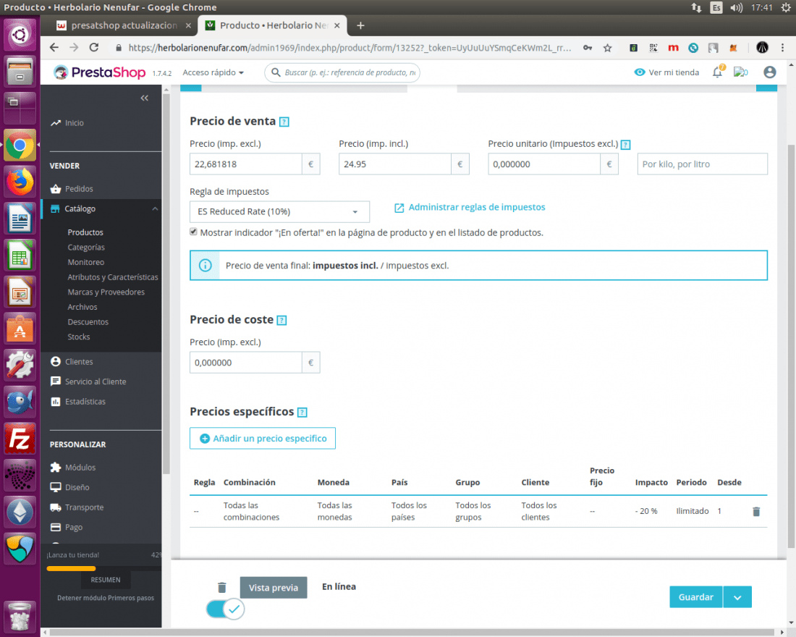The image size is (796, 637).
Task: Launch FileZilla from the dock
Action: click(x=20, y=439)
